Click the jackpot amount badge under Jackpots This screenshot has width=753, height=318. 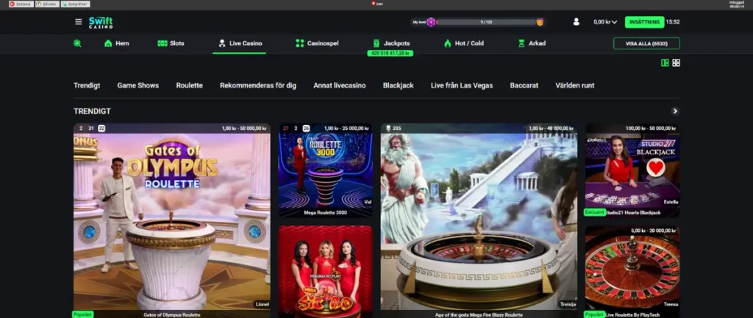coord(390,53)
